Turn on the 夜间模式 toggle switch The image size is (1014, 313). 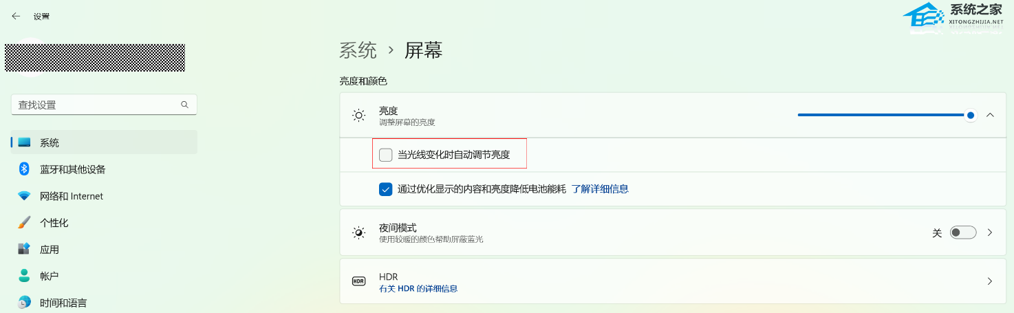click(963, 233)
